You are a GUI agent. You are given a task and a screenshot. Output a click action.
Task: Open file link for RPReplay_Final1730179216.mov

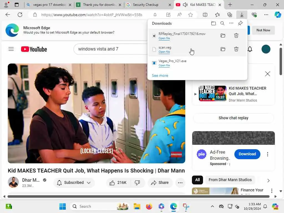point(164,38)
